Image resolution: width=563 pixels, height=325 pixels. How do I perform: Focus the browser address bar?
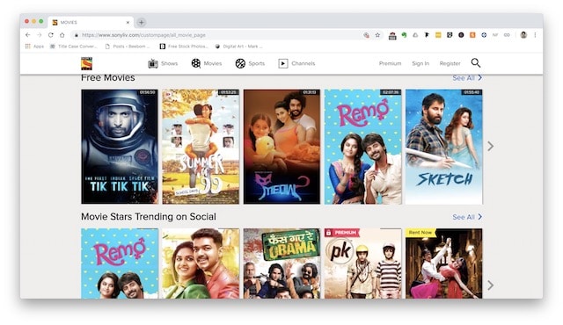216,35
